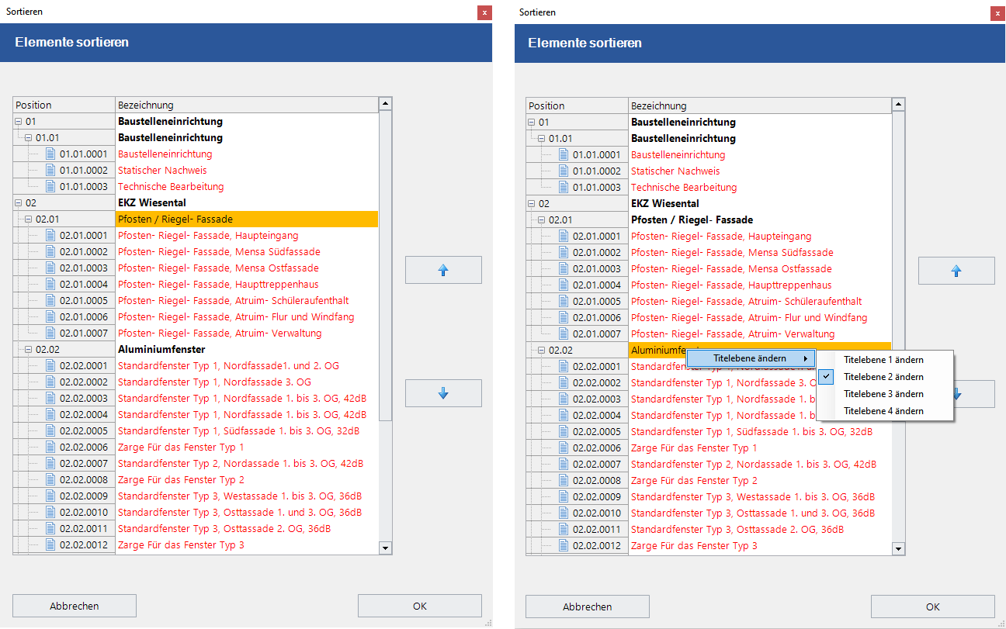Collapse node 02.01 in the right dialog tree

point(542,220)
